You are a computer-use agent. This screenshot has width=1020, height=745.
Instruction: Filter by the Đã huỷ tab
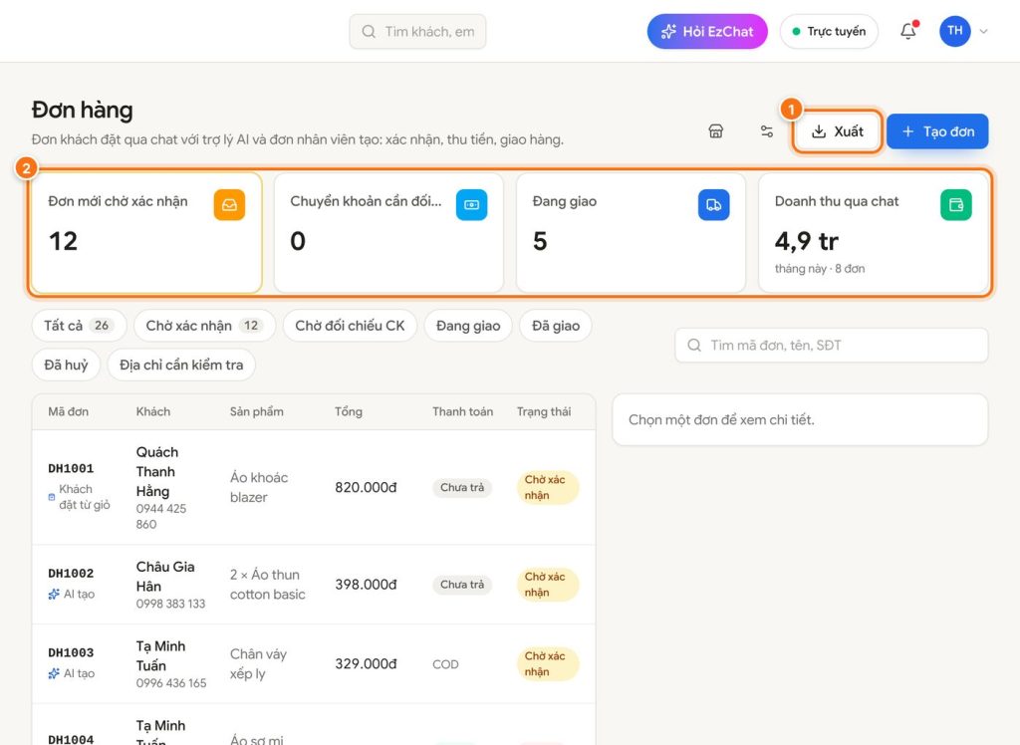[x=66, y=365]
